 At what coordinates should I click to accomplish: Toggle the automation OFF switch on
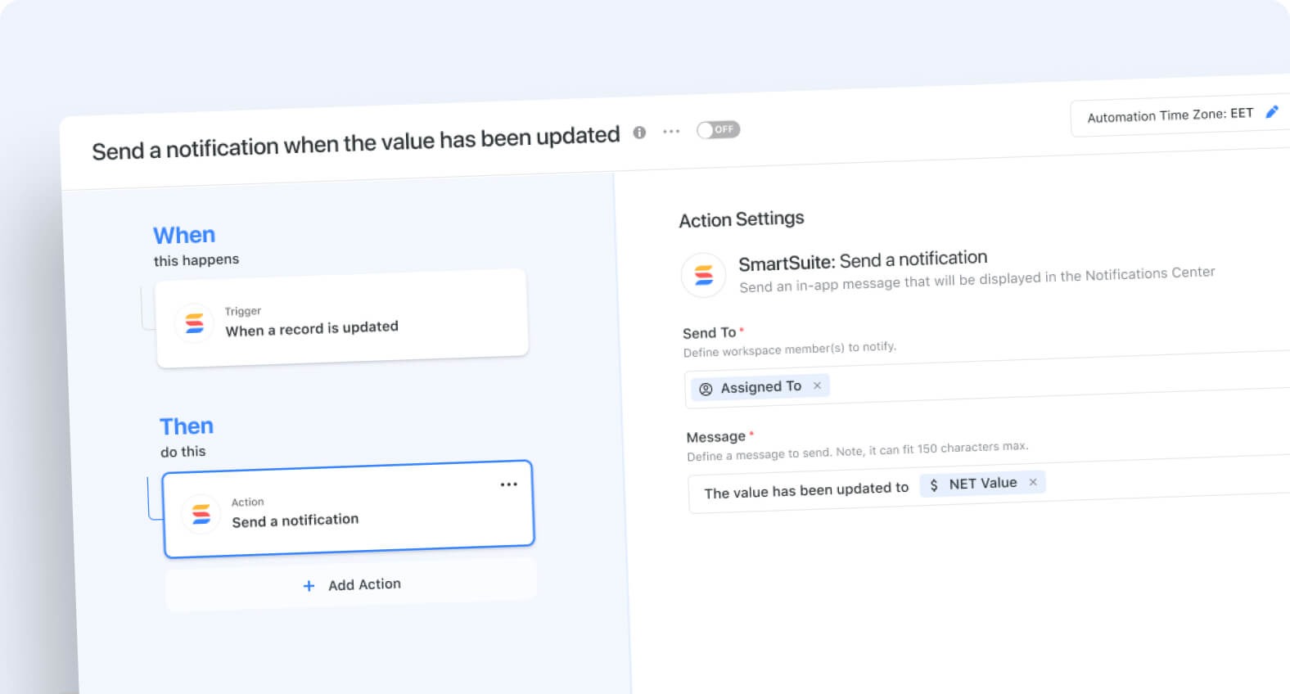point(718,129)
